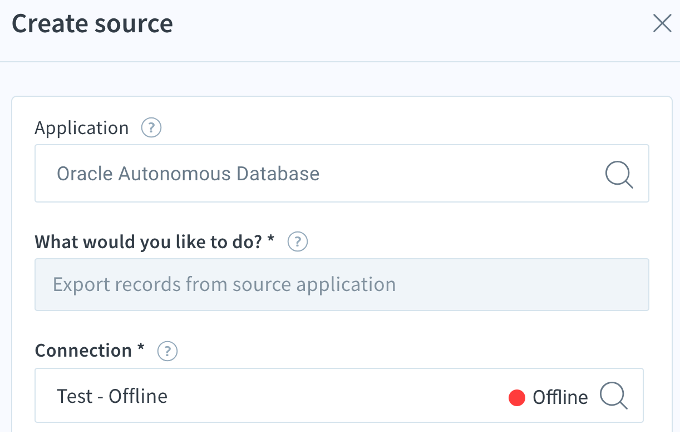The width and height of the screenshot is (680, 434).
Task: Open the "Test - Offline" connection field
Action: (339, 396)
